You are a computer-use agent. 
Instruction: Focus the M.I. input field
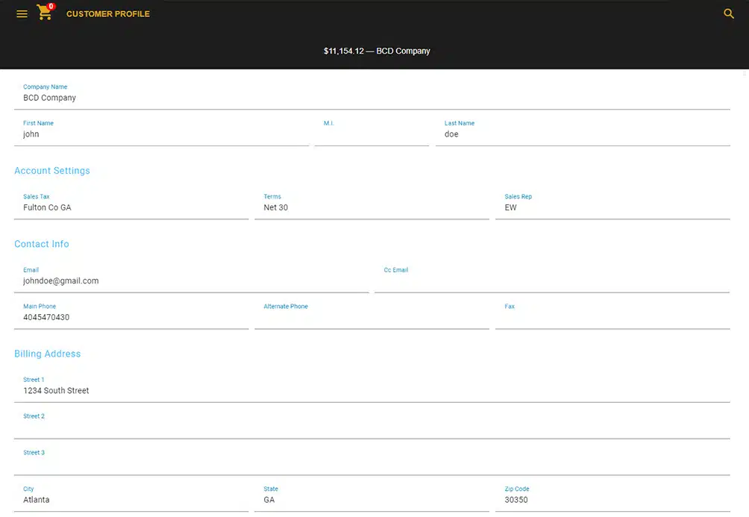click(372, 134)
